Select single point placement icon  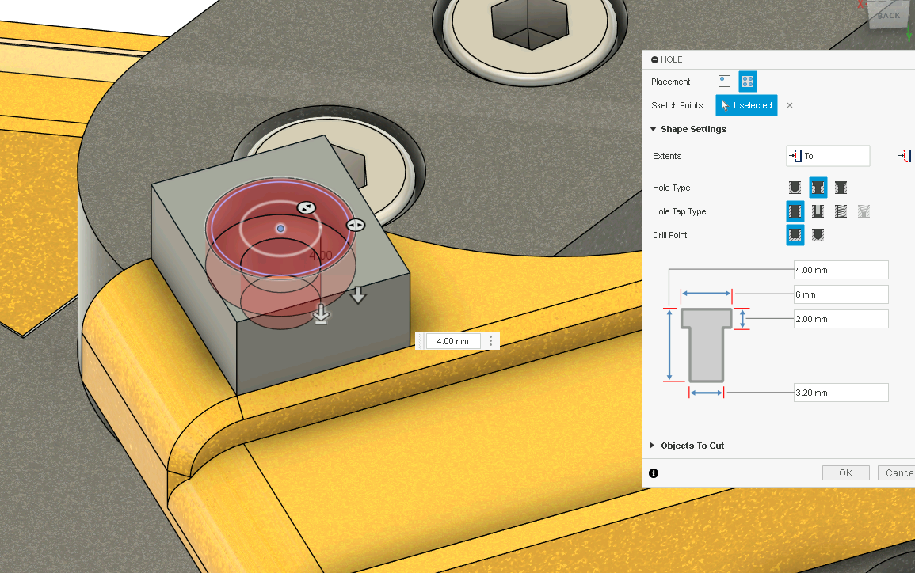724,82
